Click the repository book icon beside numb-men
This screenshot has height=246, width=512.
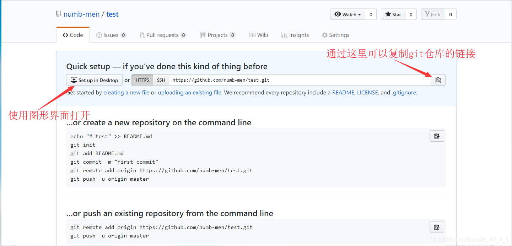point(58,14)
